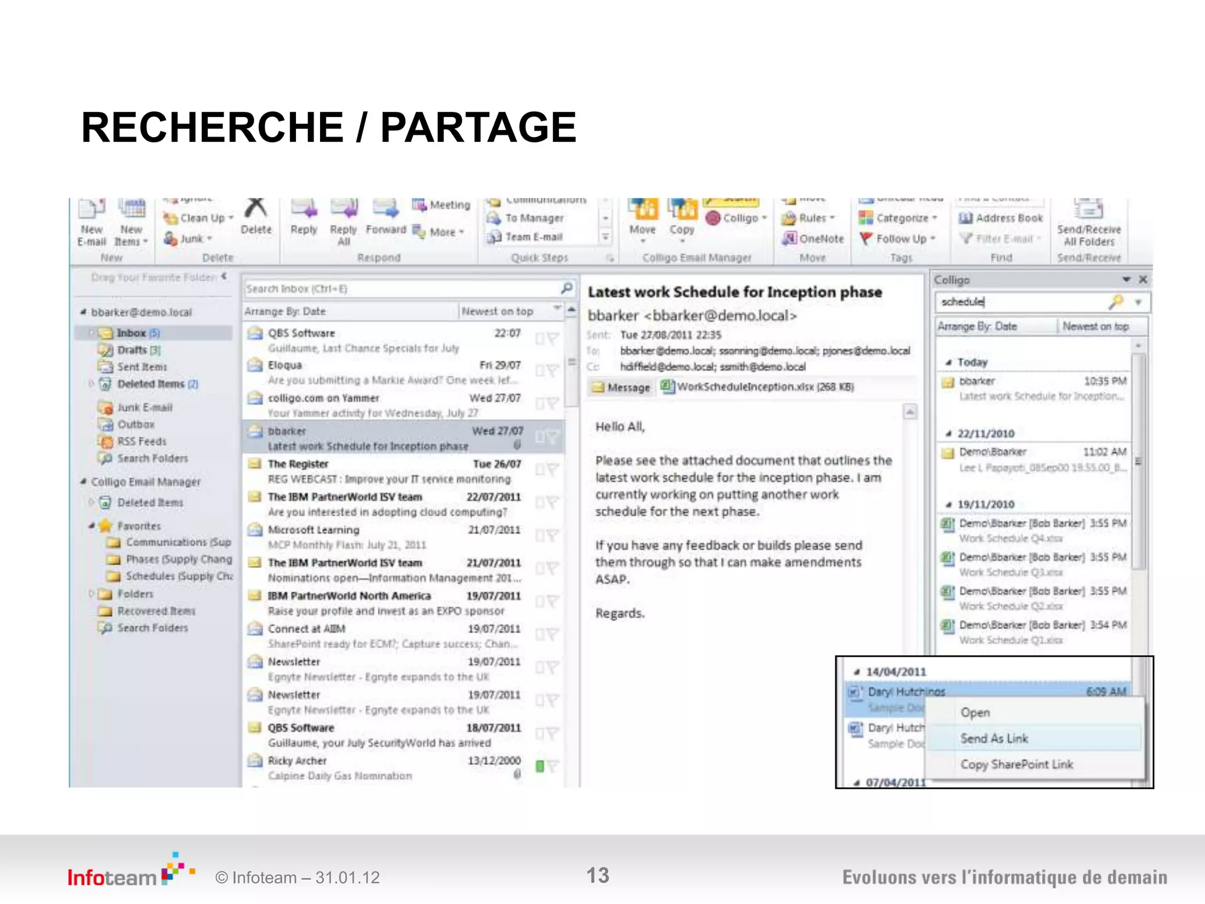This screenshot has height=904, width=1205.
Task: Toggle category box on Ricky Archer message
Action: point(539,766)
